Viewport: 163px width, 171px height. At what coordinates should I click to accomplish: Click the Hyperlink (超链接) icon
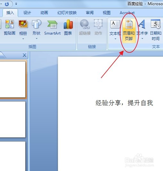tap(85, 24)
